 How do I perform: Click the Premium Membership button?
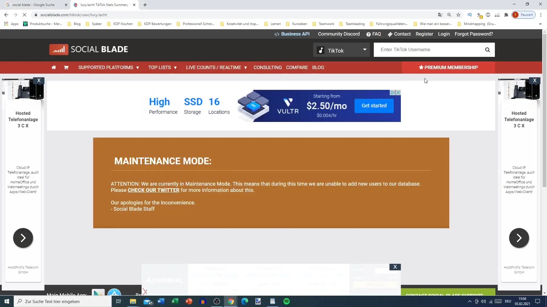pyautogui.click(x=448, y=67)
